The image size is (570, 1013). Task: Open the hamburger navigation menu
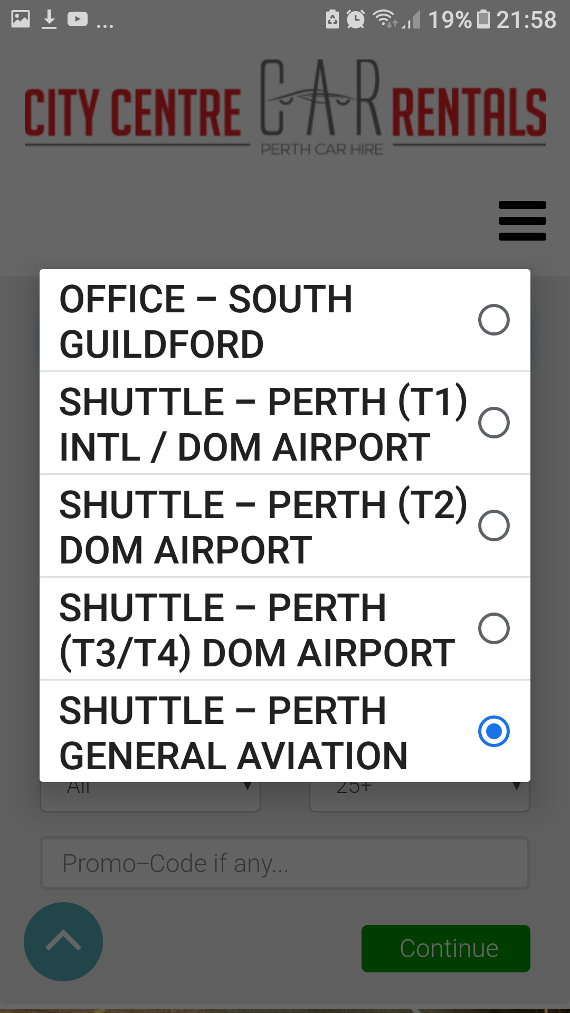tap(522, 221)
